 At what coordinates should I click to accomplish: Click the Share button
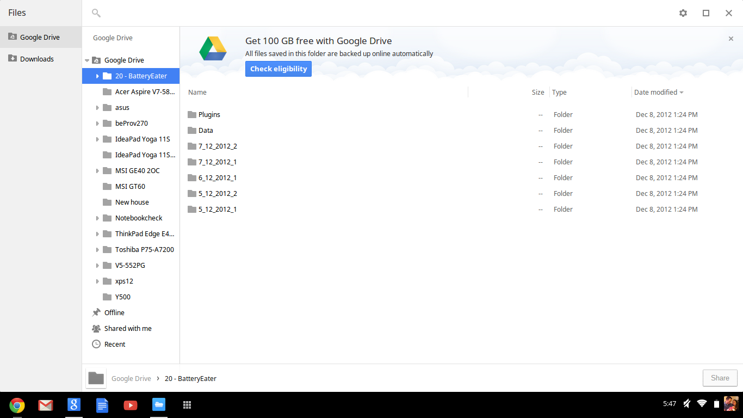click(x=720, y=378)
